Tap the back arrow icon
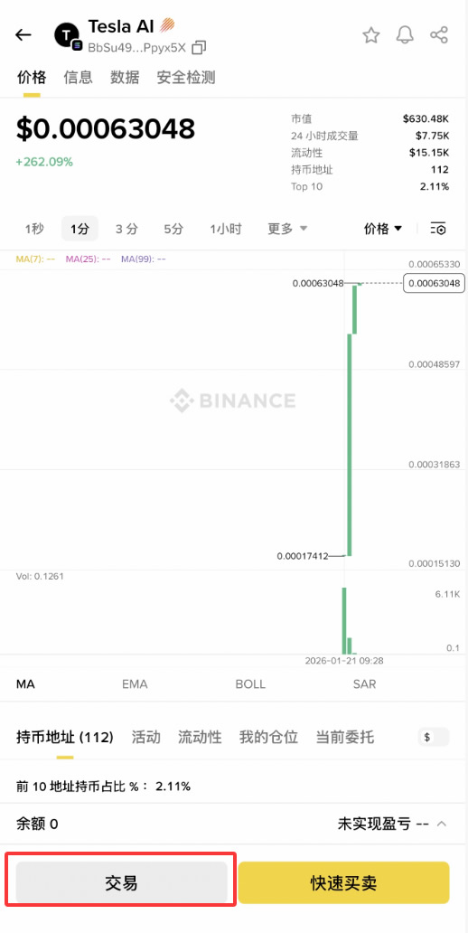Image resolution: width=468 pixels, height=933 pixels. tap(23, 35)
